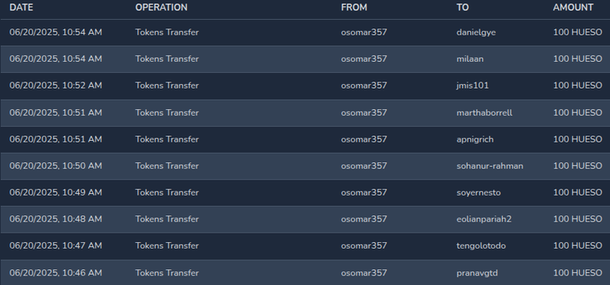Select the Tokens Transfer entry at 10:47 AM
610x285 pixels.
[167, 246]
